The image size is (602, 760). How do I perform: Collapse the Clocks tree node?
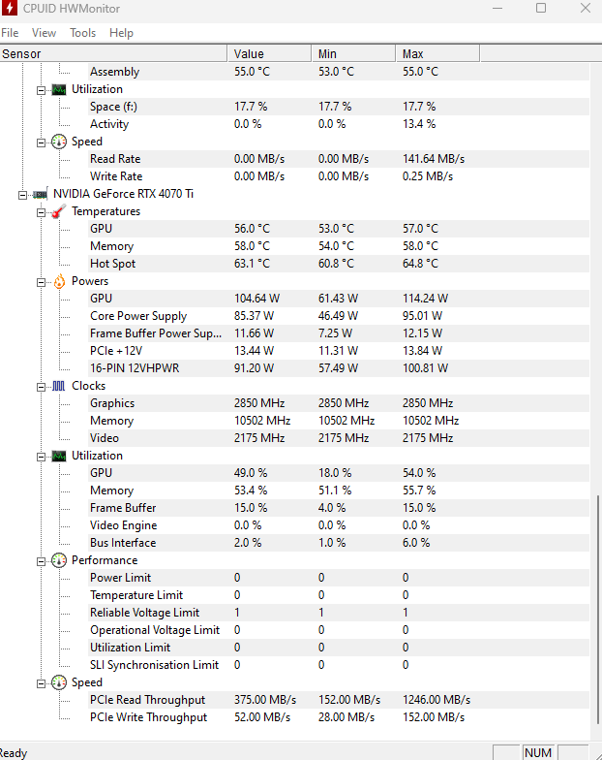(42, 386)
